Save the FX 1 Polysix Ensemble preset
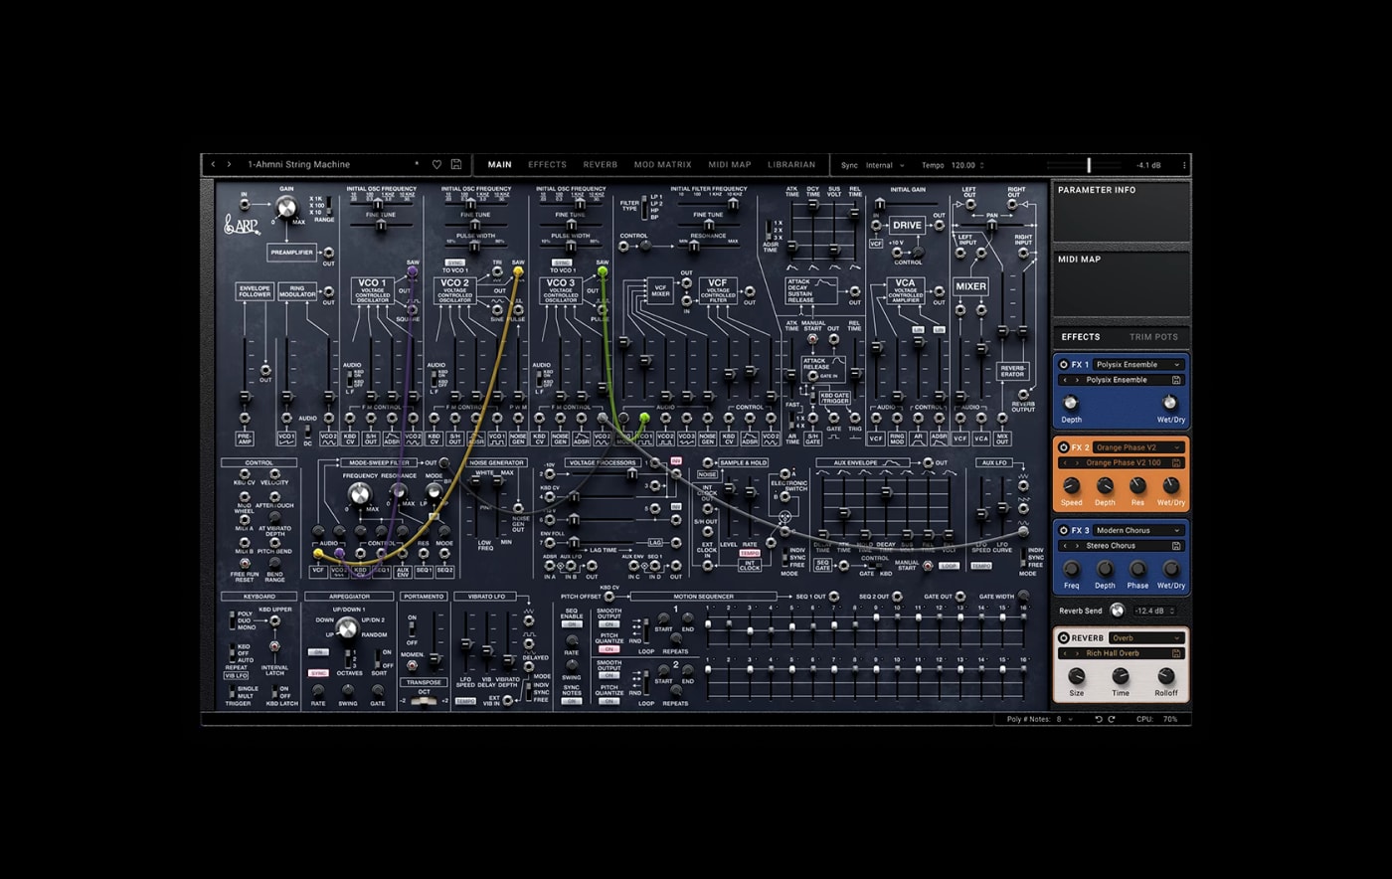 [x=1176, y=380]
